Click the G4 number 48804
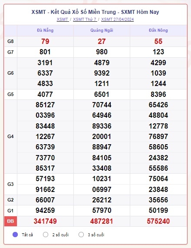This screenshot has width=191, height=248. (158, 115)
